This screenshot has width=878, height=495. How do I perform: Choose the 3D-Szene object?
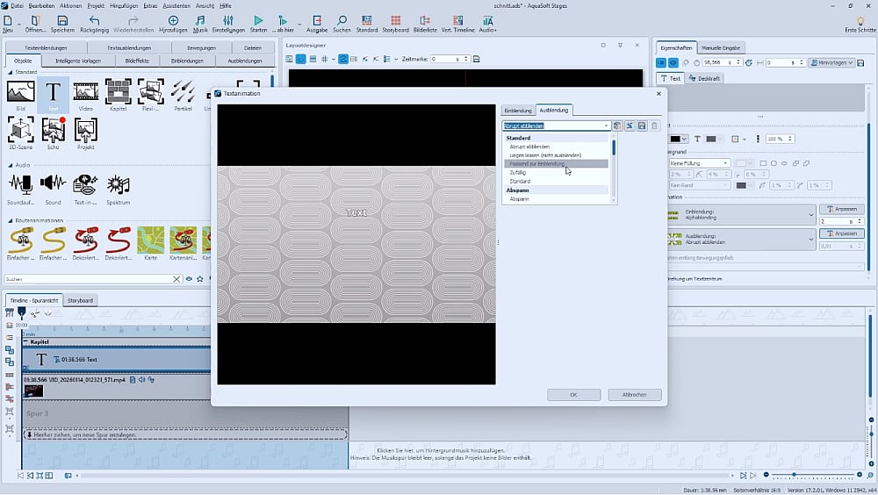(20, 130)
